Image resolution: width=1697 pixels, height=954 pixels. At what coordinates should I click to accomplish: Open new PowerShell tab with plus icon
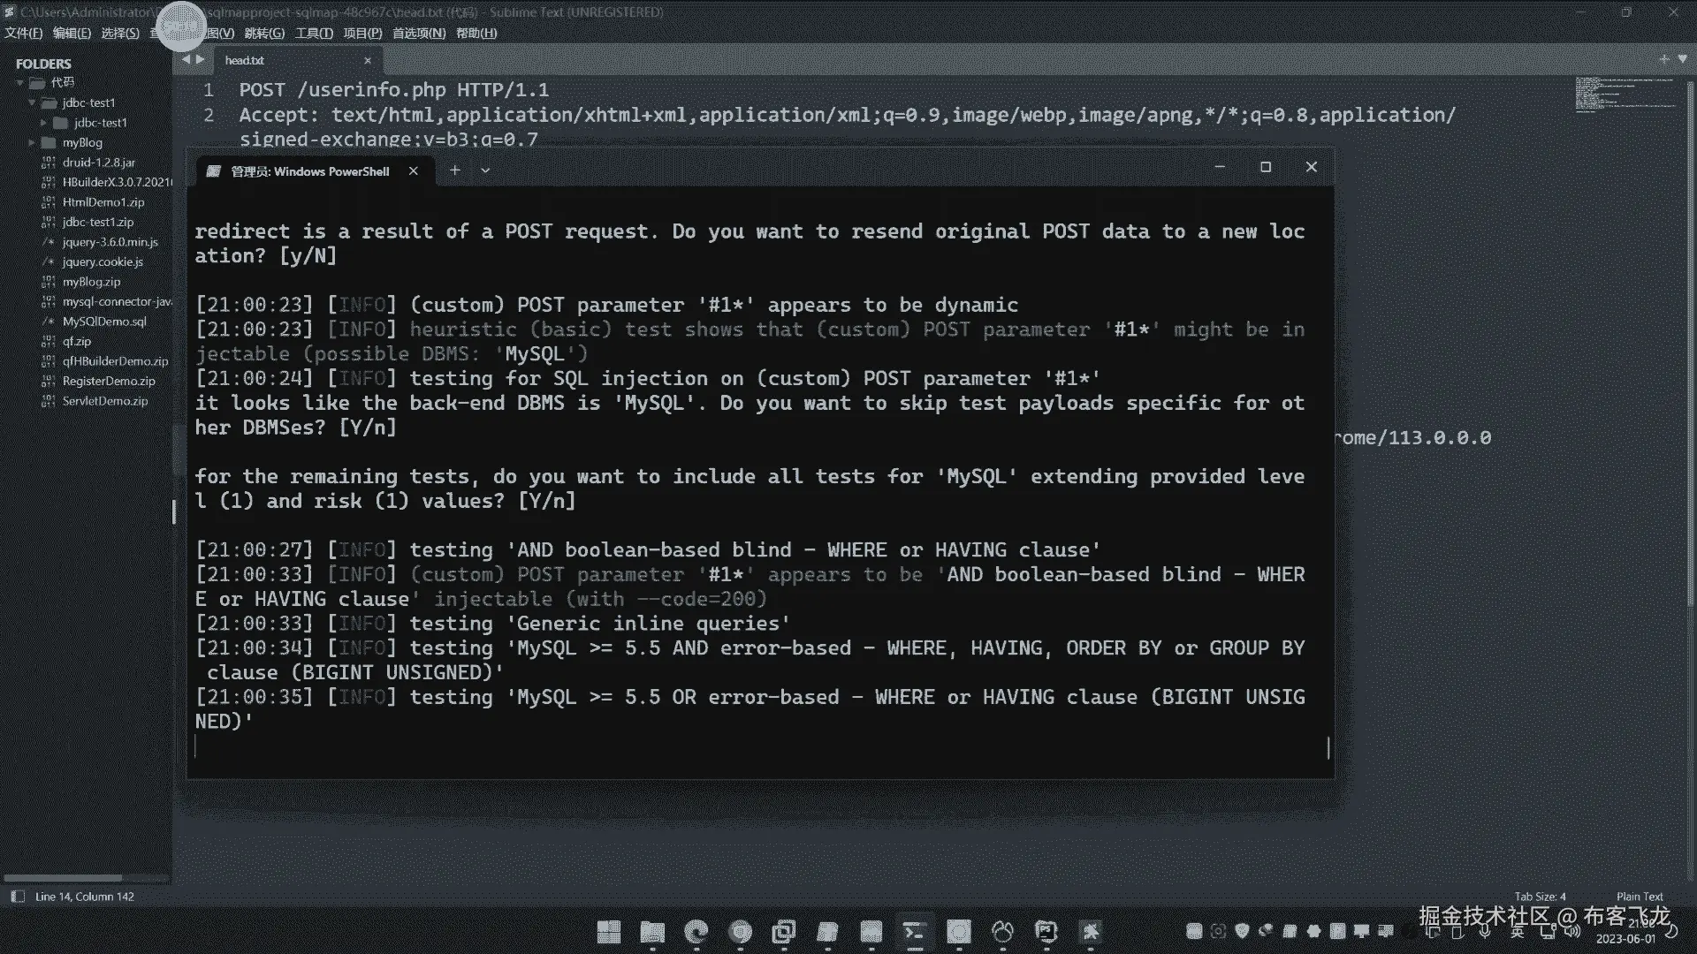coord(454,170)
